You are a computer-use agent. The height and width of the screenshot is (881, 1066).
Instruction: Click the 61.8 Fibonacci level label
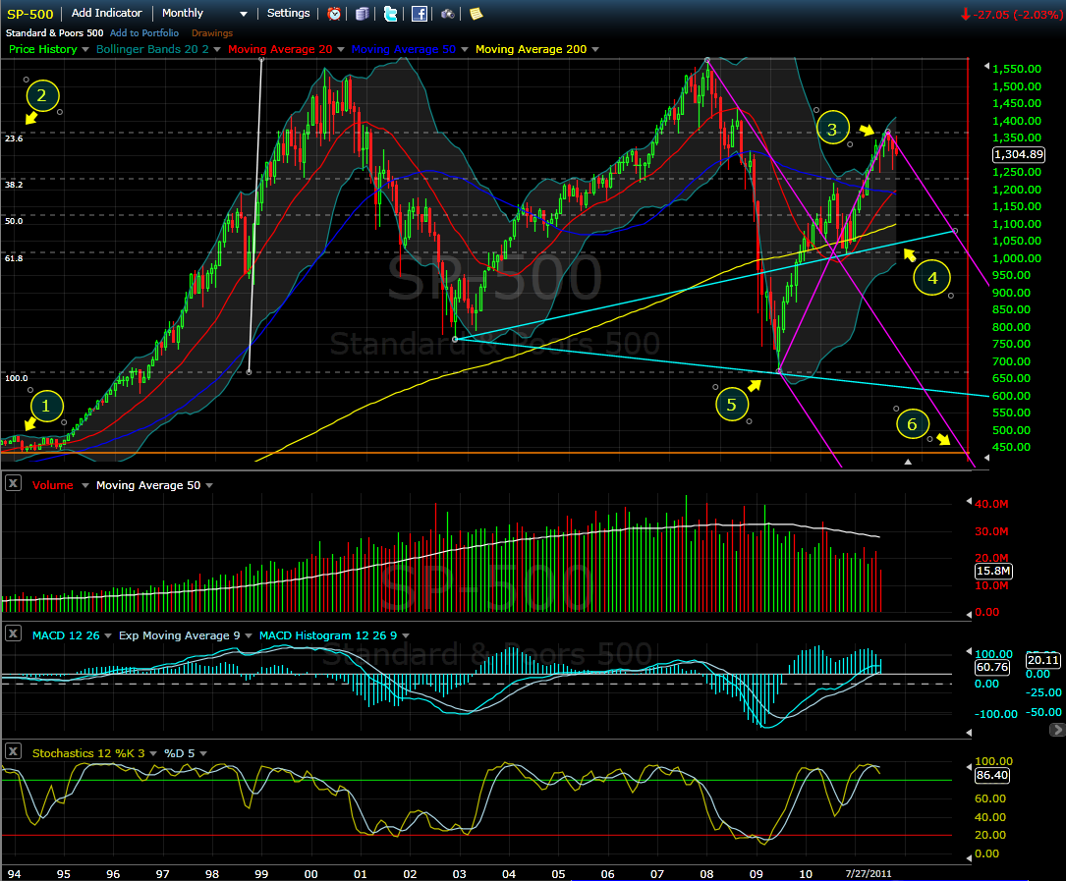coord(14,258)
